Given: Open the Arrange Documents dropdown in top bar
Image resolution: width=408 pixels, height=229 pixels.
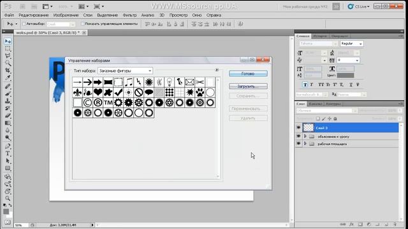Looking at the screenshot, I should click(x=84, y=6).
